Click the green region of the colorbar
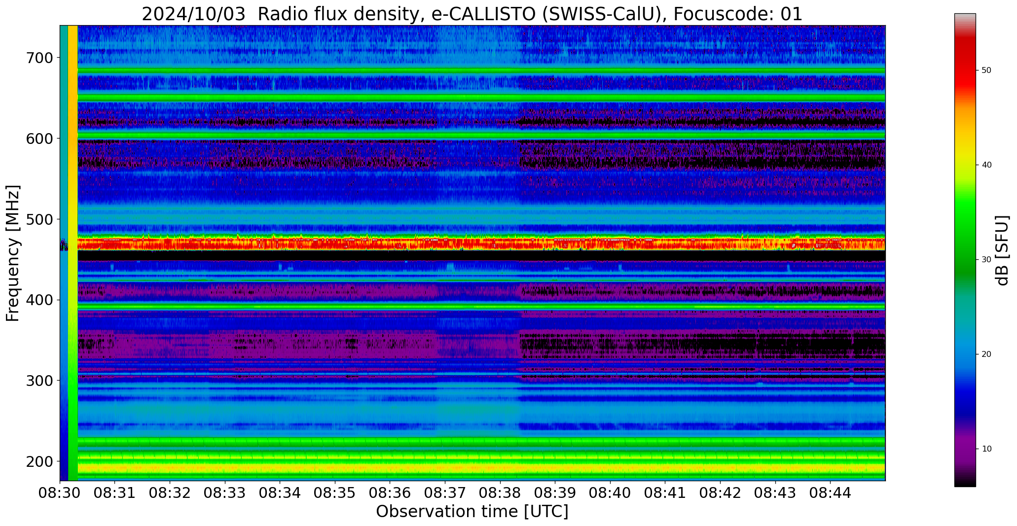 pos(965,237)
